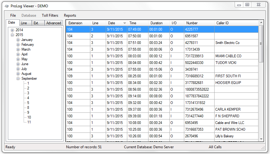
Task: Switch to the Advanced tab
Action: (x=54, y=23)
